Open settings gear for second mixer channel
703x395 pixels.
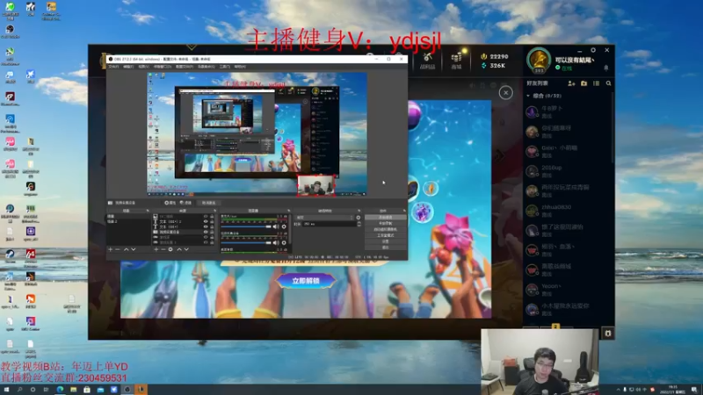tap(284, 243)
